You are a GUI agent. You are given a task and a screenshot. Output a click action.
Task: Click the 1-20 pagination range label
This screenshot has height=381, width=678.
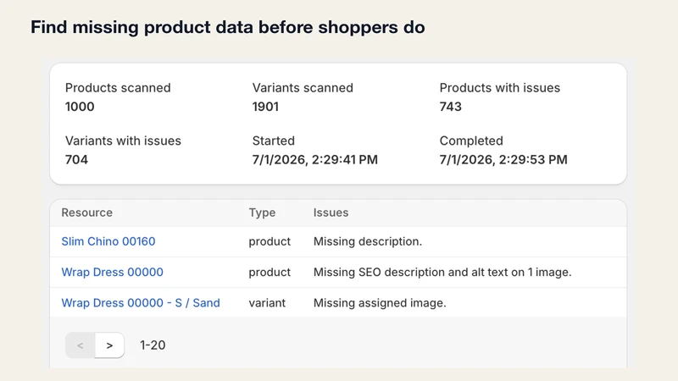153,345
